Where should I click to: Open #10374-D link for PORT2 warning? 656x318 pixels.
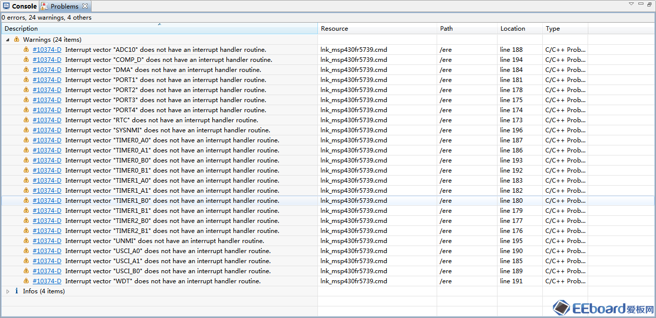click(47, 90)
